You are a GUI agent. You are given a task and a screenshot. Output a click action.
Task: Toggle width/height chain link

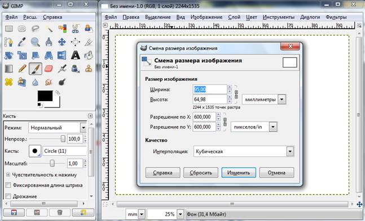236,94
